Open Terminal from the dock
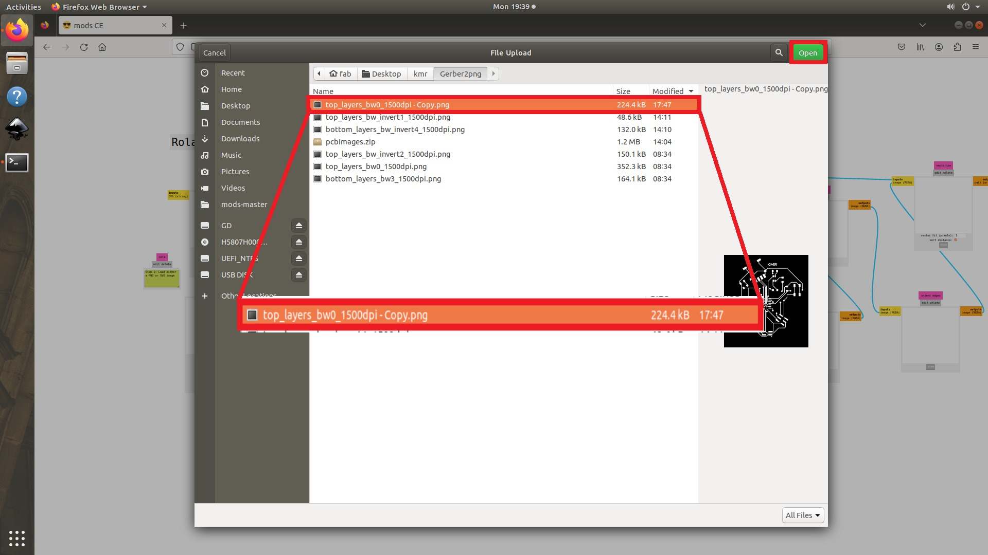988x555 pixels. 16,162
